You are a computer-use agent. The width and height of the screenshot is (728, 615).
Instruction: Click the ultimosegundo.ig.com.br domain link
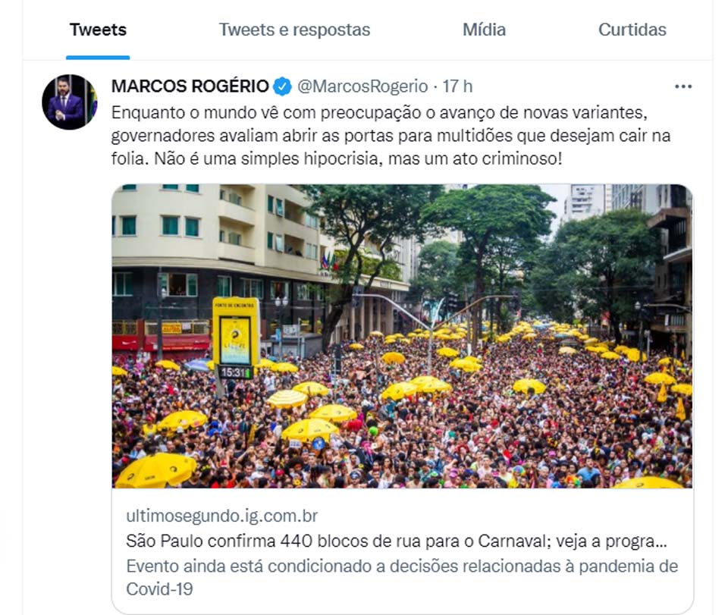[222, 516]
